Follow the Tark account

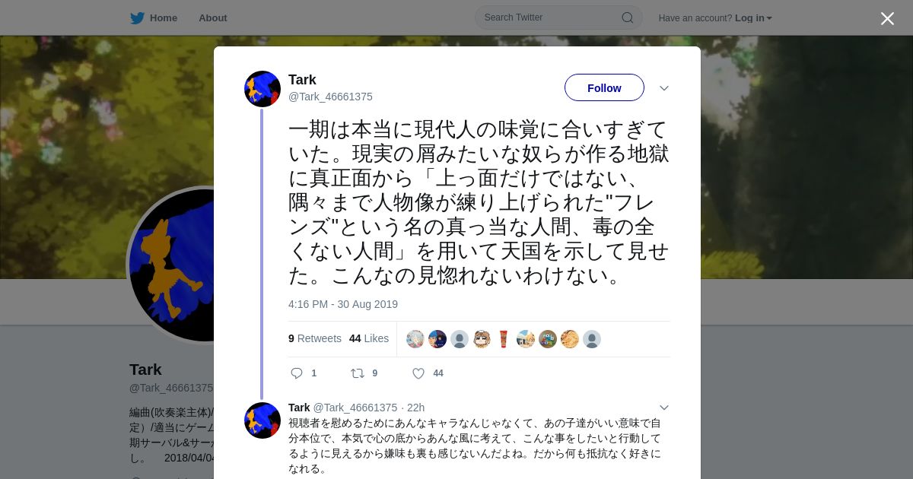(604, 87)
